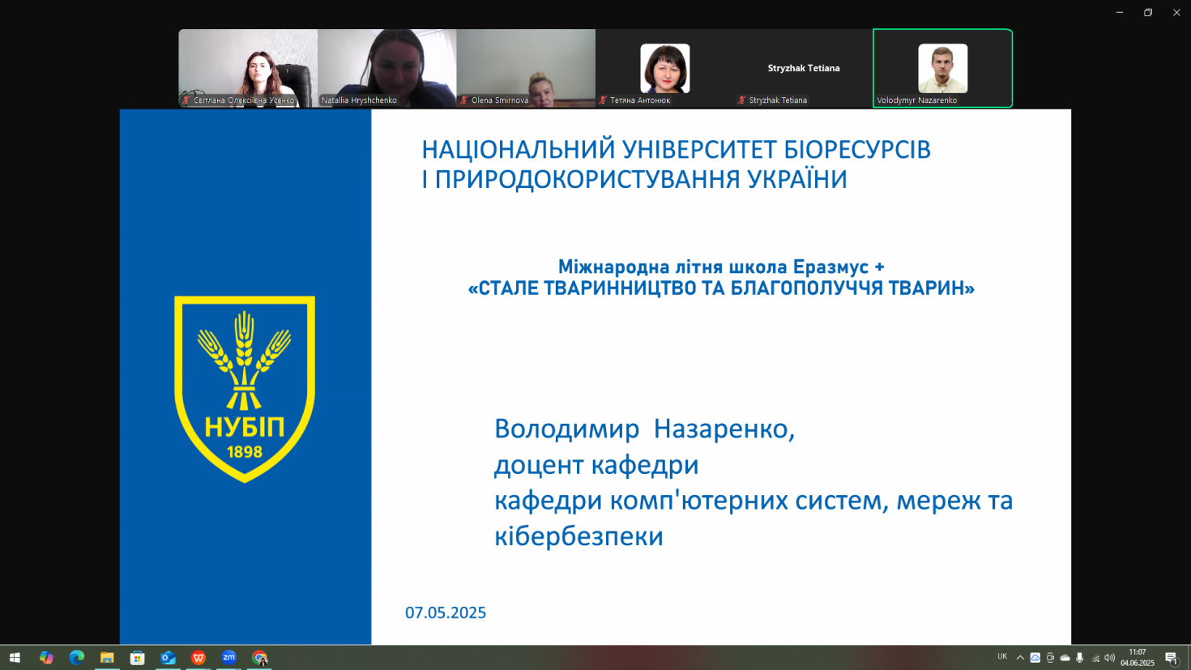Click the Show desktop strip on the taskbar
Screen dimensions: 1191x670
point(1189,658)
